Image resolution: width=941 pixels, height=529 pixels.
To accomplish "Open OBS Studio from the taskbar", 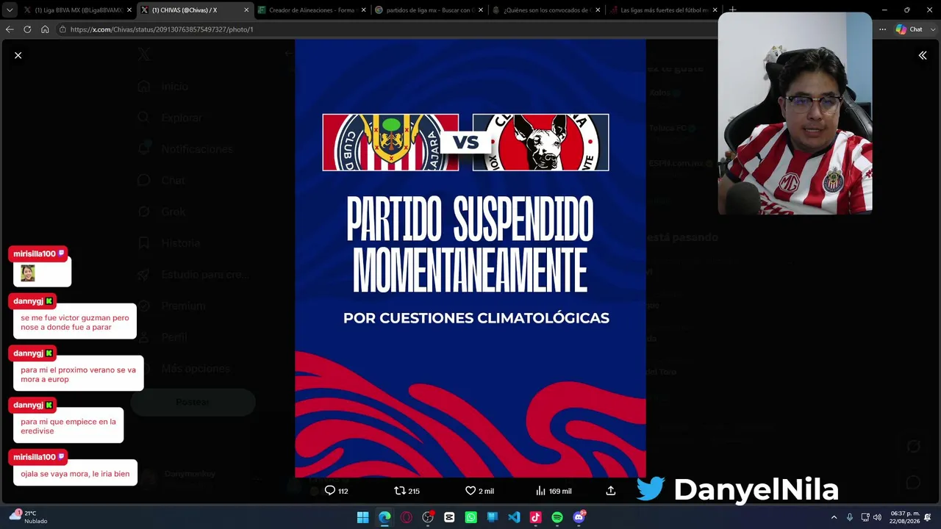I will point(428,517).
